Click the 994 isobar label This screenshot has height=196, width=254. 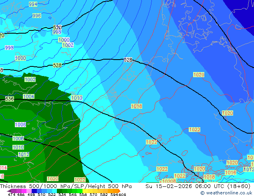pyautogui.click(x=33, y=4)
